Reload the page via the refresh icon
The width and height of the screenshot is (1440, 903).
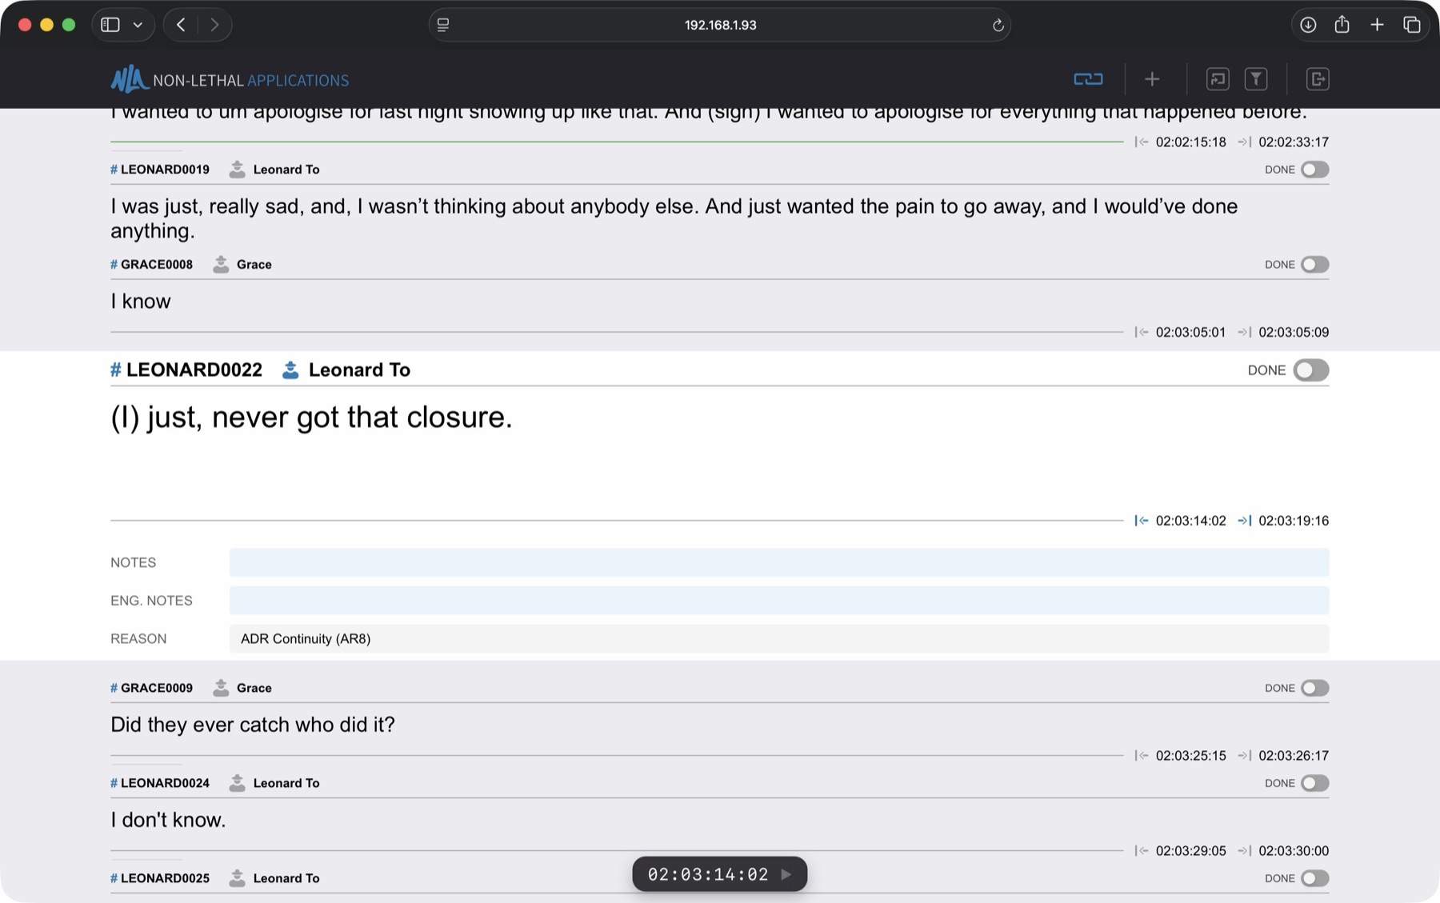click(998, 25)
